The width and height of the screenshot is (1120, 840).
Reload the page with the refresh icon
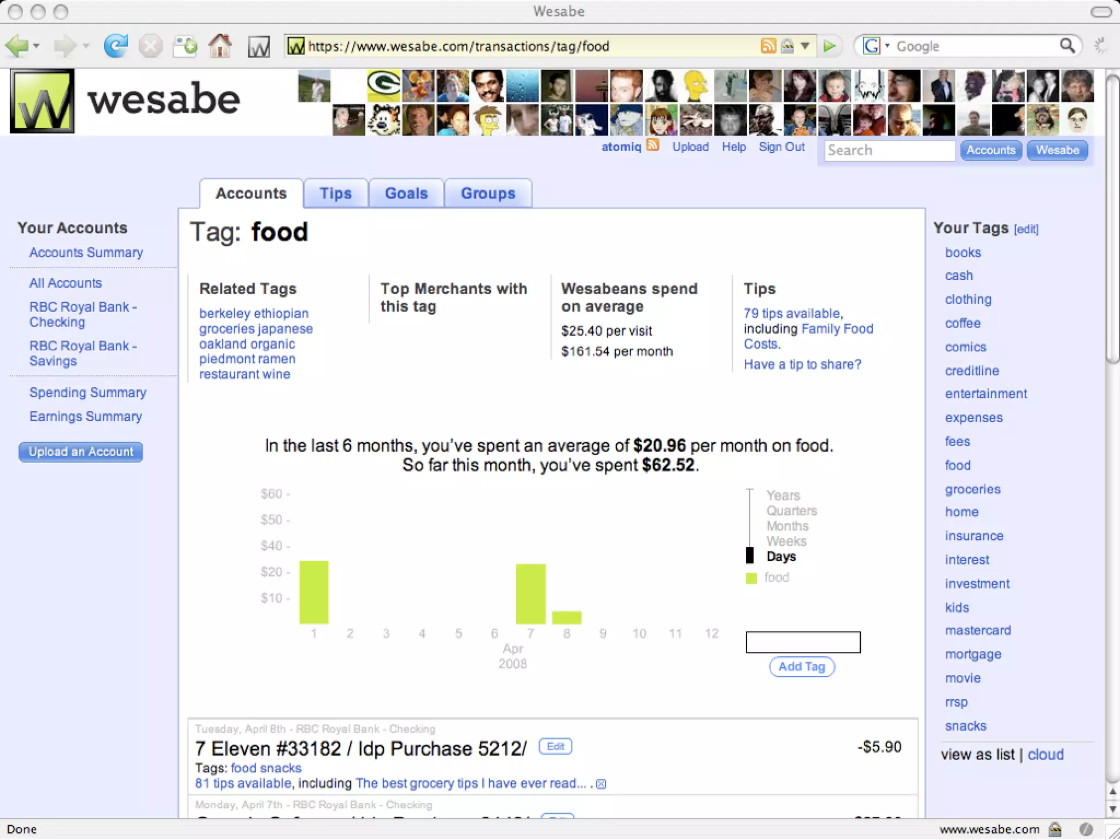(x=116, y=46)
